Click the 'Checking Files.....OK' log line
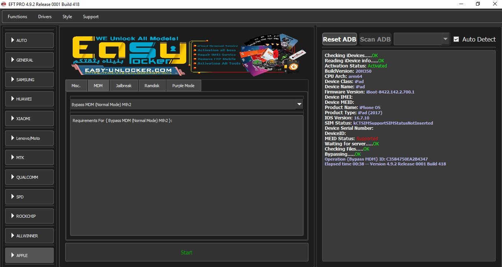502x267 pixels. click(347, 149)
